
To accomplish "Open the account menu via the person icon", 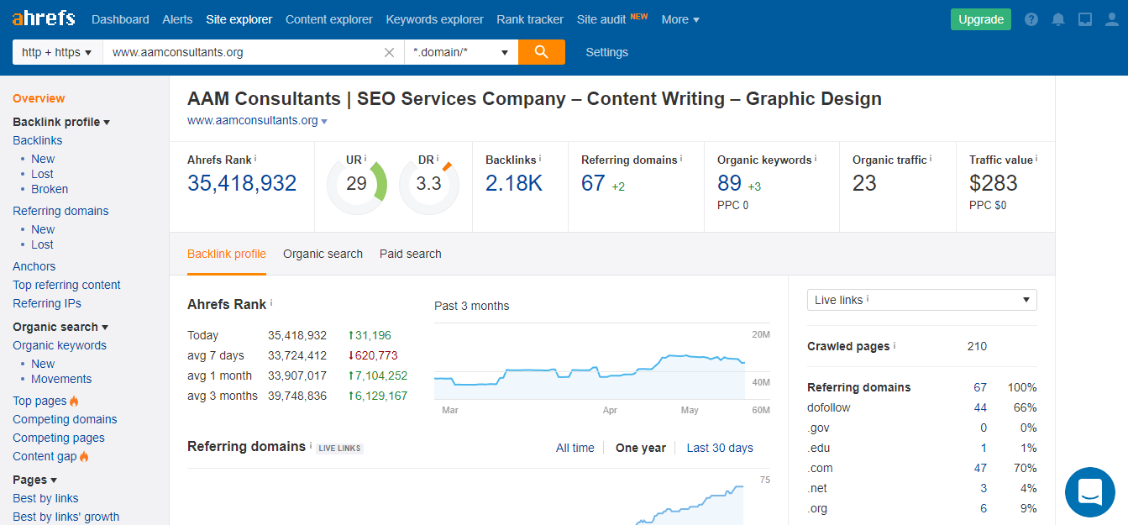I will click(1111, 18).
